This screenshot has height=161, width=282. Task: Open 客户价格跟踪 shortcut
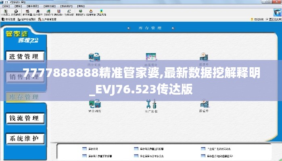click(27, 19)
